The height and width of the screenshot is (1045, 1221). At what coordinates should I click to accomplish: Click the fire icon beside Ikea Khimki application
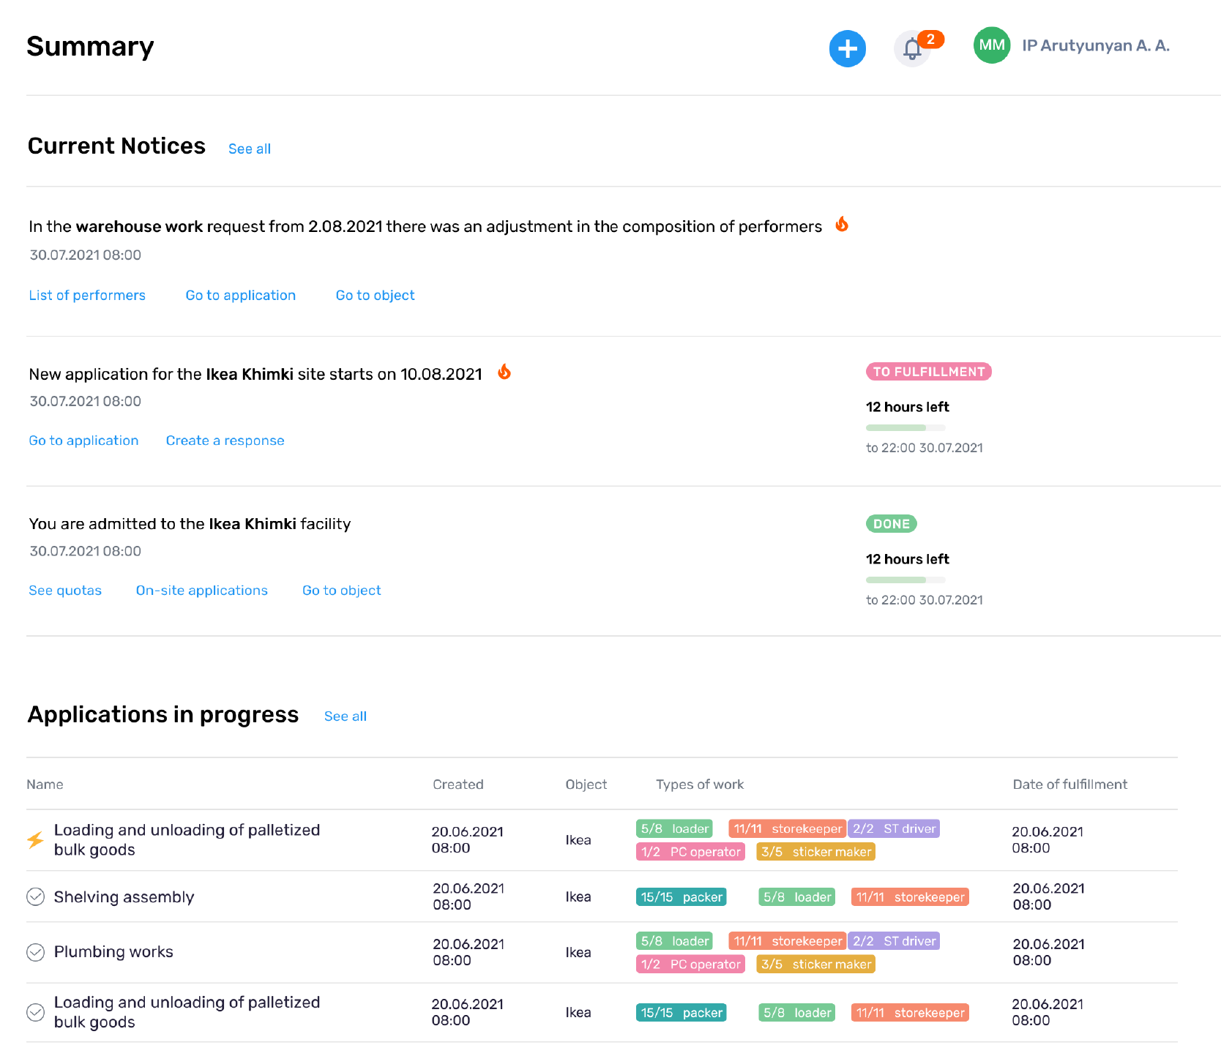tap(504, 372)
